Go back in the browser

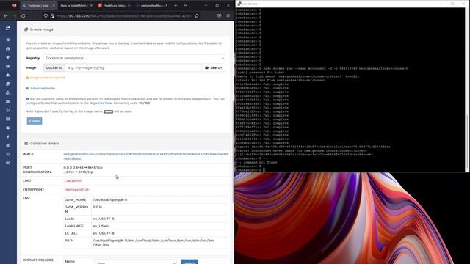pyautogui.click(x=6, y=15)
